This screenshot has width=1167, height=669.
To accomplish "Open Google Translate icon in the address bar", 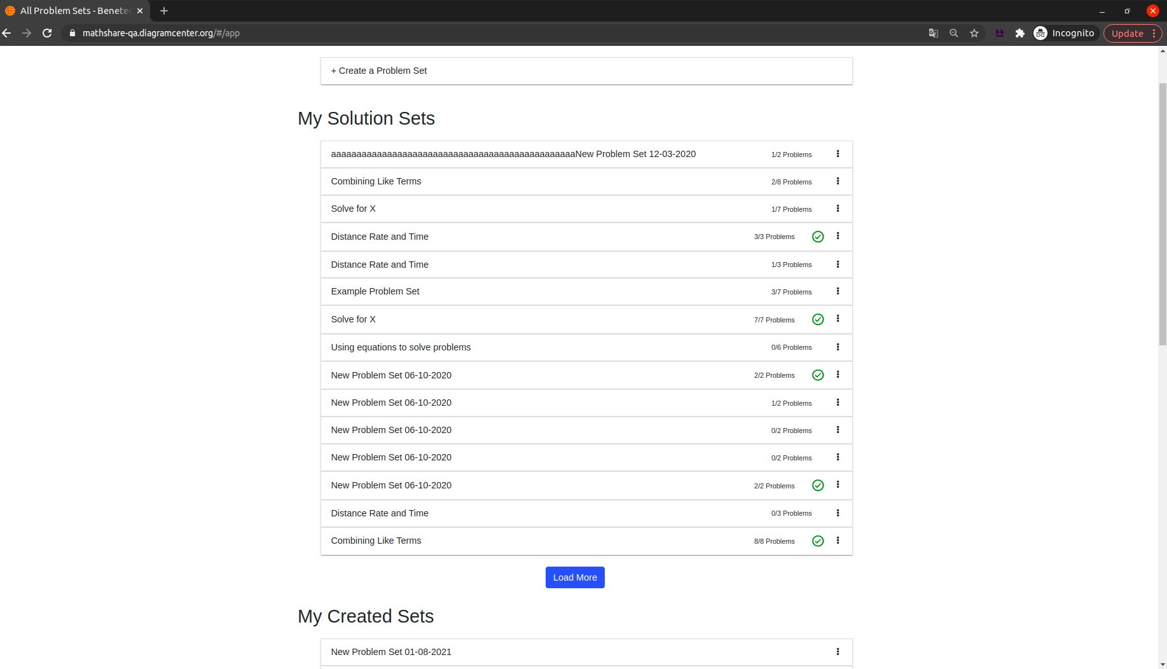I will coord(933,33).
